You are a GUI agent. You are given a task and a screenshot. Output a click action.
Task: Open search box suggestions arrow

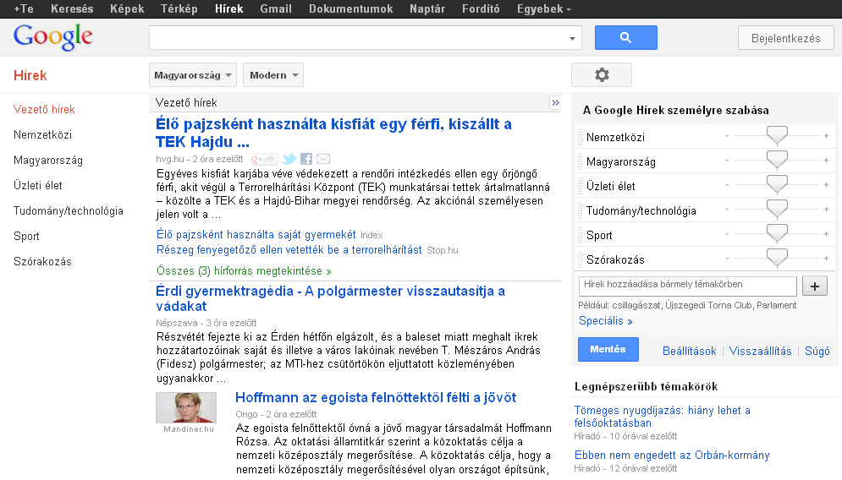tap(572, 38)
